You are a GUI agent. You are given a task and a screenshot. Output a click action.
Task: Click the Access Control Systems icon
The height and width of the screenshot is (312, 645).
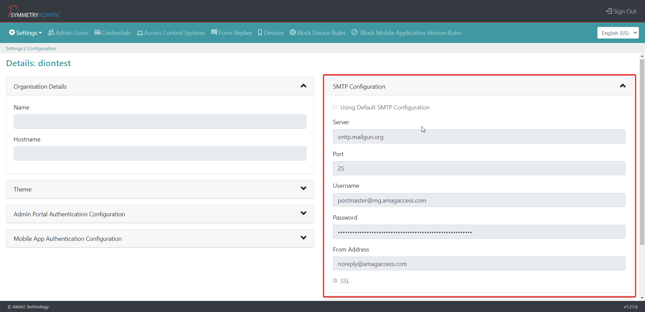[x=140, y=33]
